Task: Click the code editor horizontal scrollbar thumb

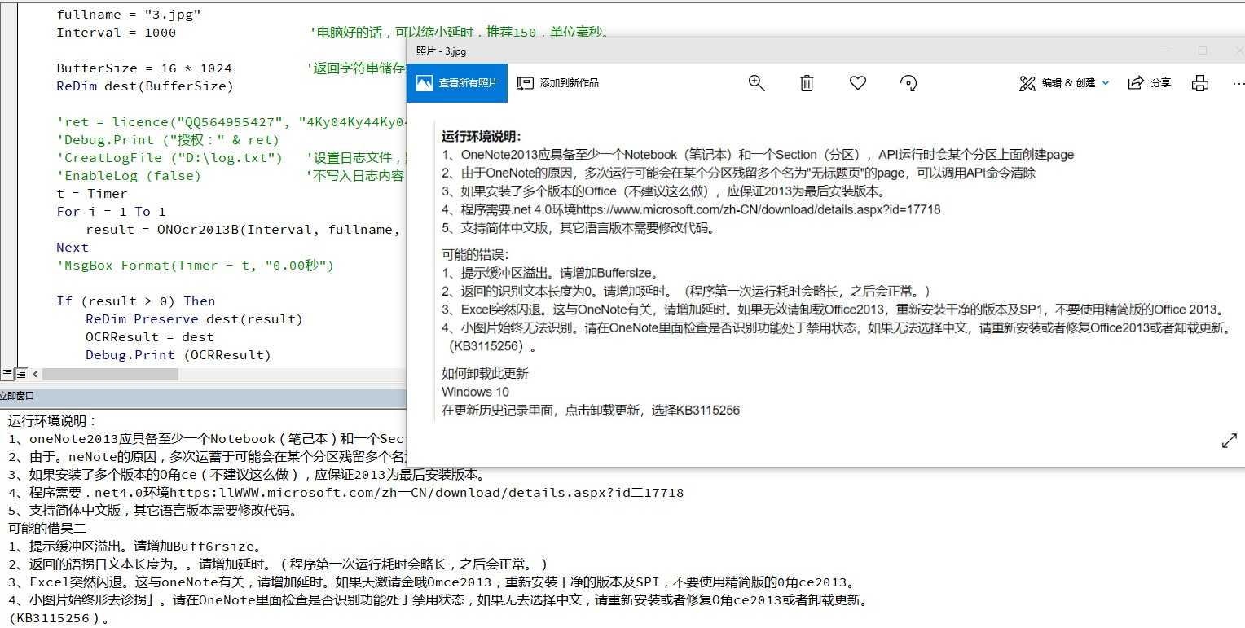Action: (x=110, y=374)
